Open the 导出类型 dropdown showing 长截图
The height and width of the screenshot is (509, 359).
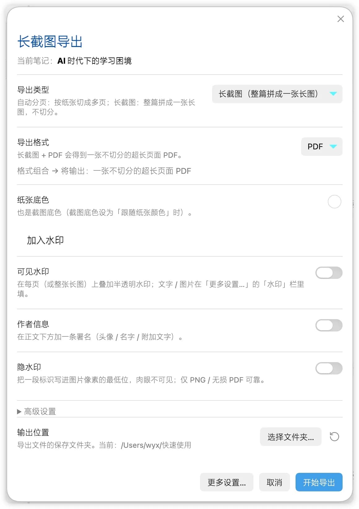tap(277, 94)
